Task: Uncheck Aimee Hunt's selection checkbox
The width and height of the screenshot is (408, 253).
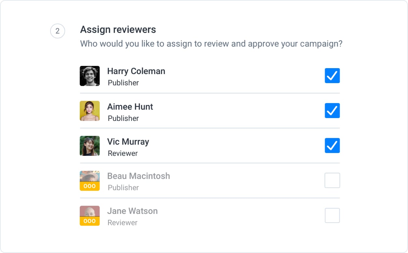Action: pyautogui.click(x=332, y=111)
